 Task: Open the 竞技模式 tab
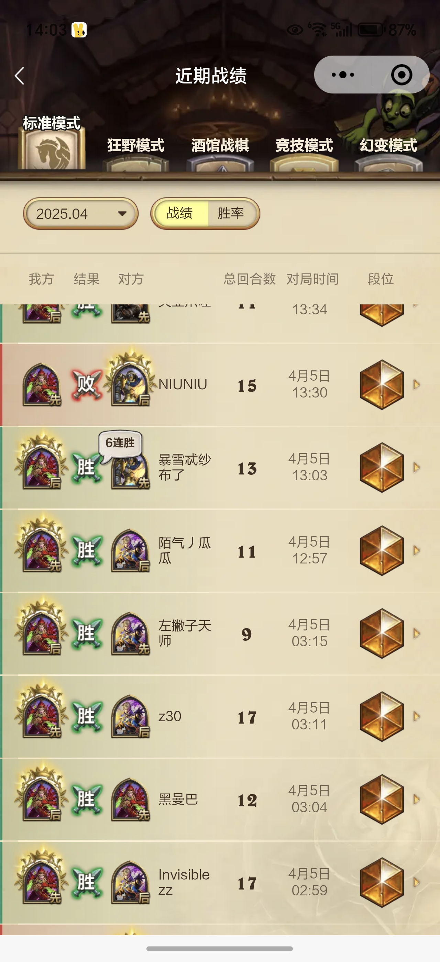coord(304,153)
